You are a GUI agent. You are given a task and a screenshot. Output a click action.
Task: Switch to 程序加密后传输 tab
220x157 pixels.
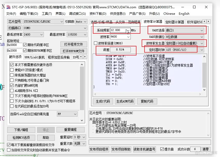click(59, 57)
